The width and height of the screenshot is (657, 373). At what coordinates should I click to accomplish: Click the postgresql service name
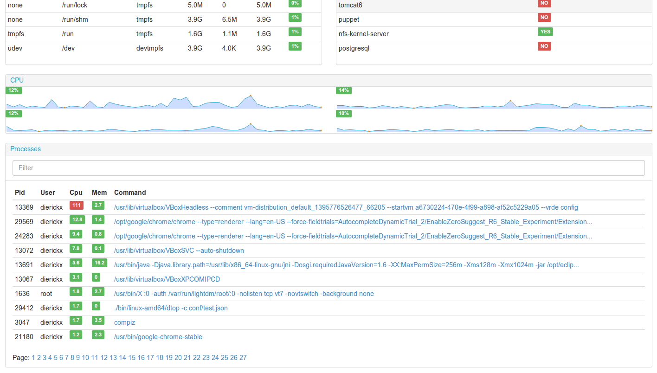click(x=354, y=48)
